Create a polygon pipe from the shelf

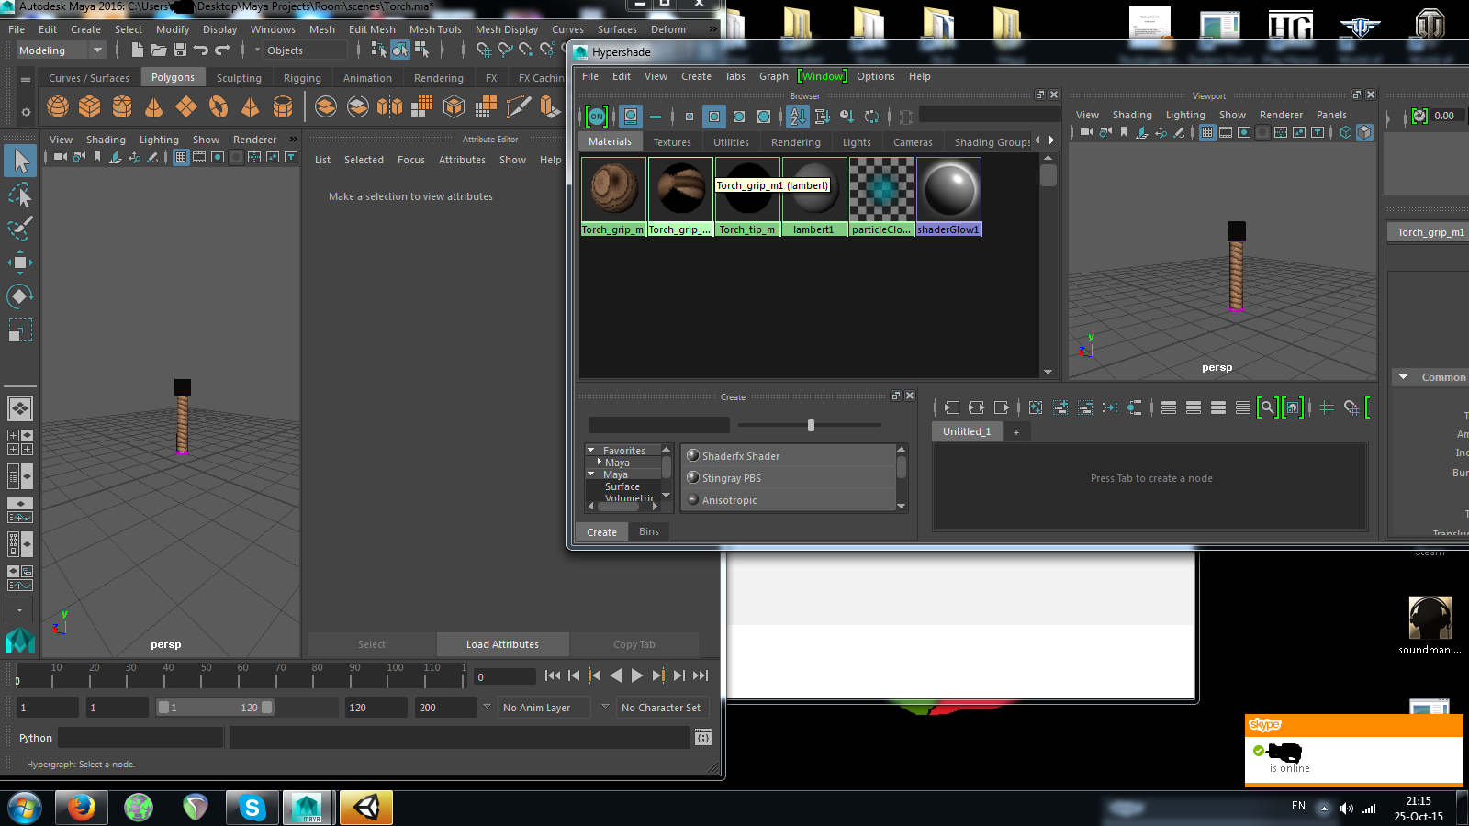(283, 107)
